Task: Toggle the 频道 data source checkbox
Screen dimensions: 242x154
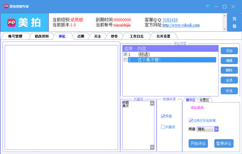Action: click(163, 116)
